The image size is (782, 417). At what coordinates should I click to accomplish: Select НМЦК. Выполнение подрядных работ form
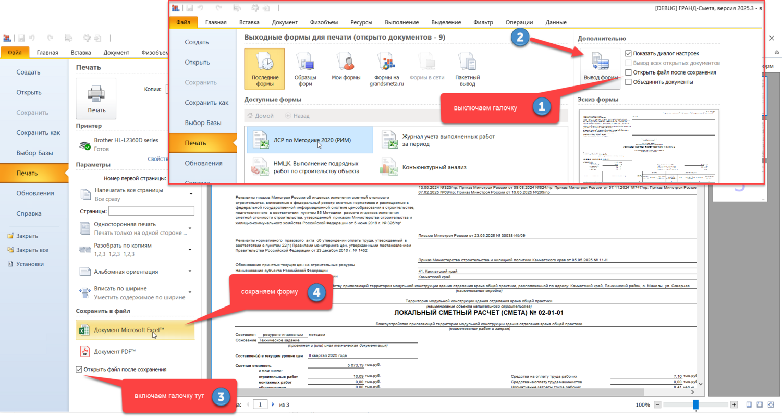point(310,167)
